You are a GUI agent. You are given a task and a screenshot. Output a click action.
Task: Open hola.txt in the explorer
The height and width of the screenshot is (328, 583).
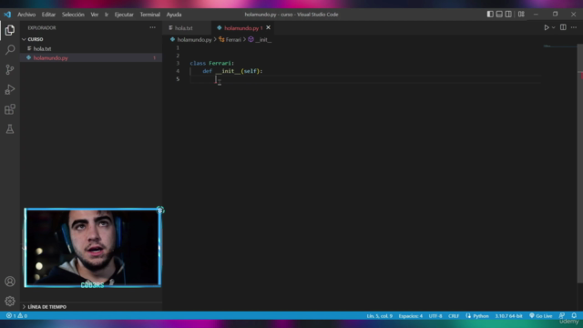(42, 48)
